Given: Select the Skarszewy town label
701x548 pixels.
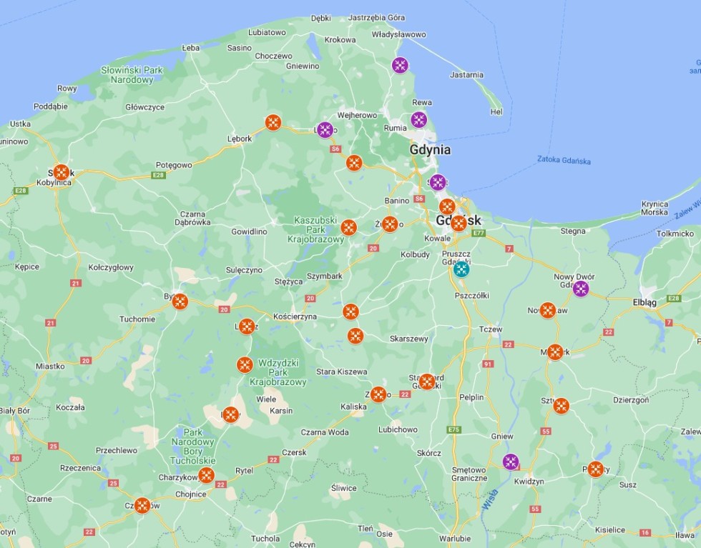Looking at the screenshot, I should click(x=409, y=339).
